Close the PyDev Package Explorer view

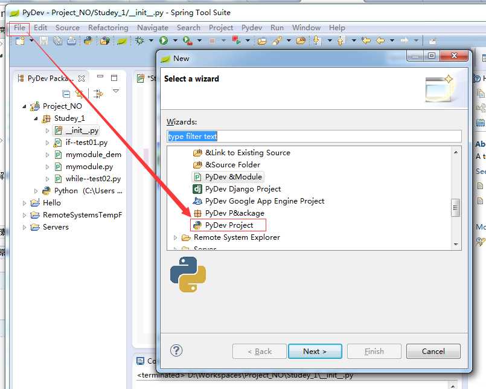coord(82,79)
